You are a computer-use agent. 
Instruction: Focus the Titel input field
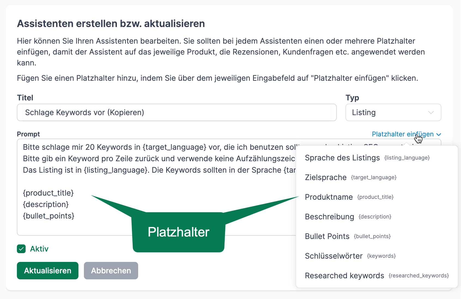click(177, 112)
